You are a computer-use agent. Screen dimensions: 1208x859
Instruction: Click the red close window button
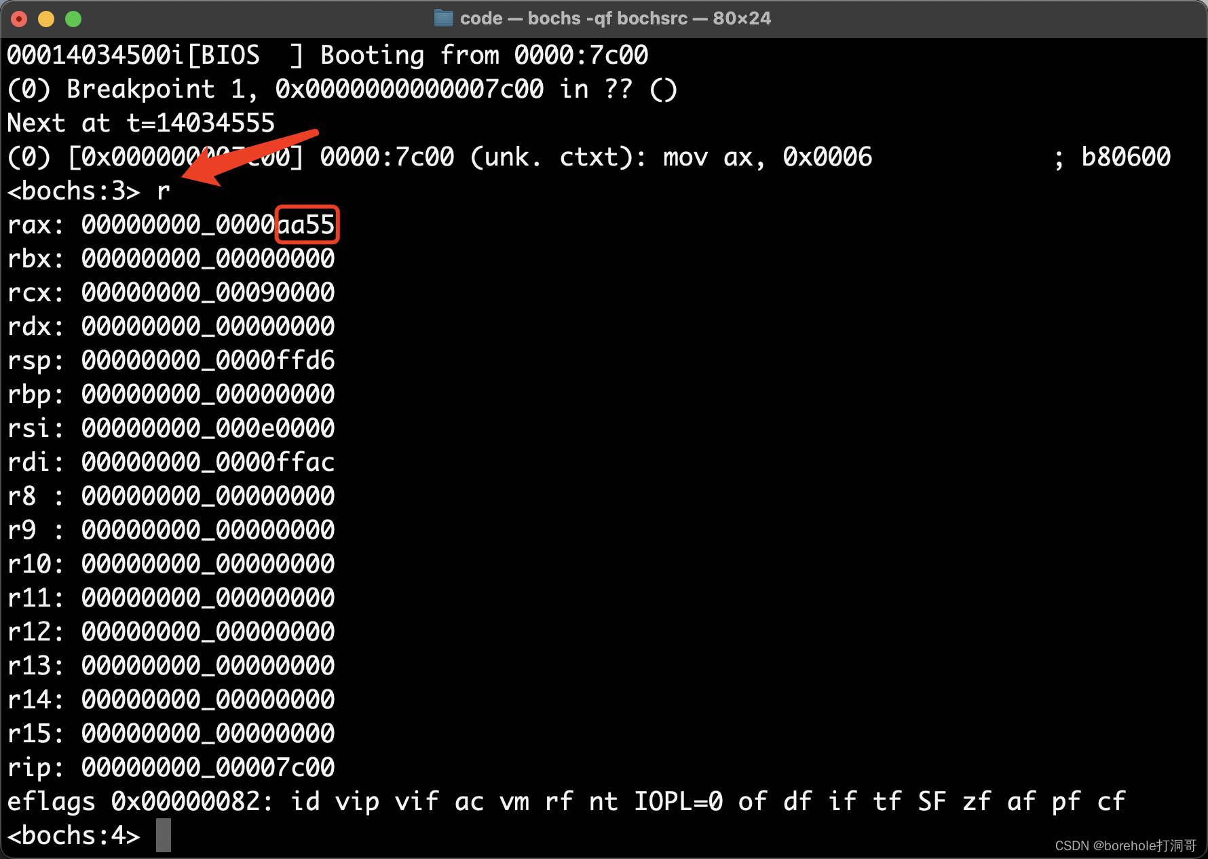pyautogui.click(x=19, y=19)
